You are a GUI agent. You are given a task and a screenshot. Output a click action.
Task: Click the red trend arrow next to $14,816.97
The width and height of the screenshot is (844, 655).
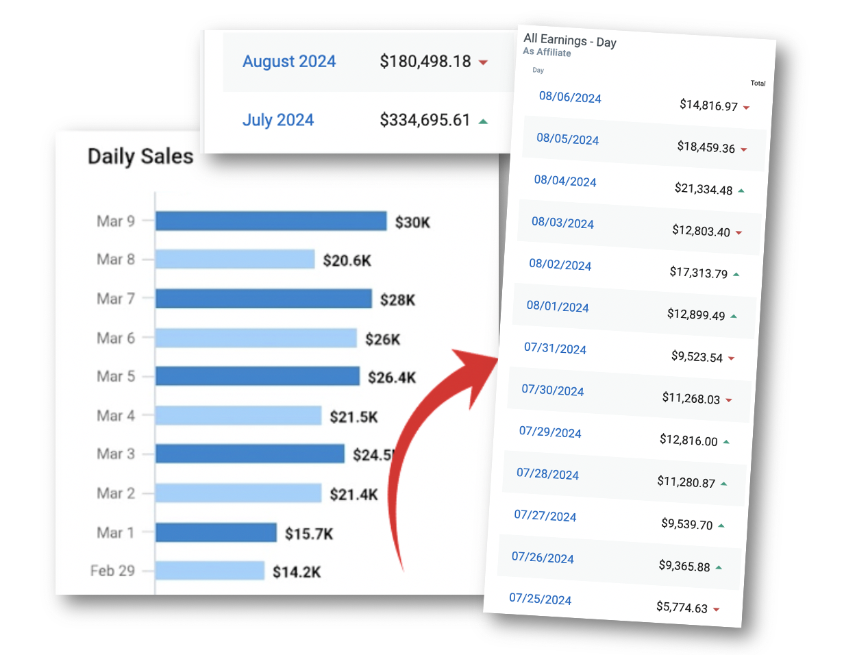(x=746, y=108)
